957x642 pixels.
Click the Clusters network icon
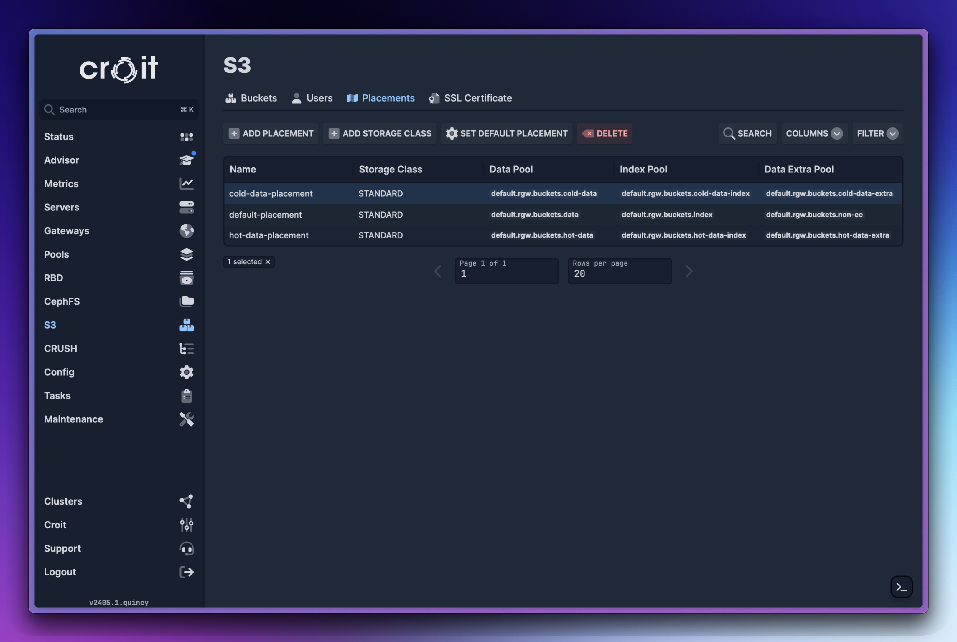point(187,501)
